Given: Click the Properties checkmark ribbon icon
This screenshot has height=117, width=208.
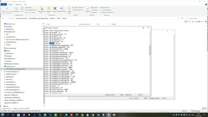Looking at the screenshot, I should (88, 8).
